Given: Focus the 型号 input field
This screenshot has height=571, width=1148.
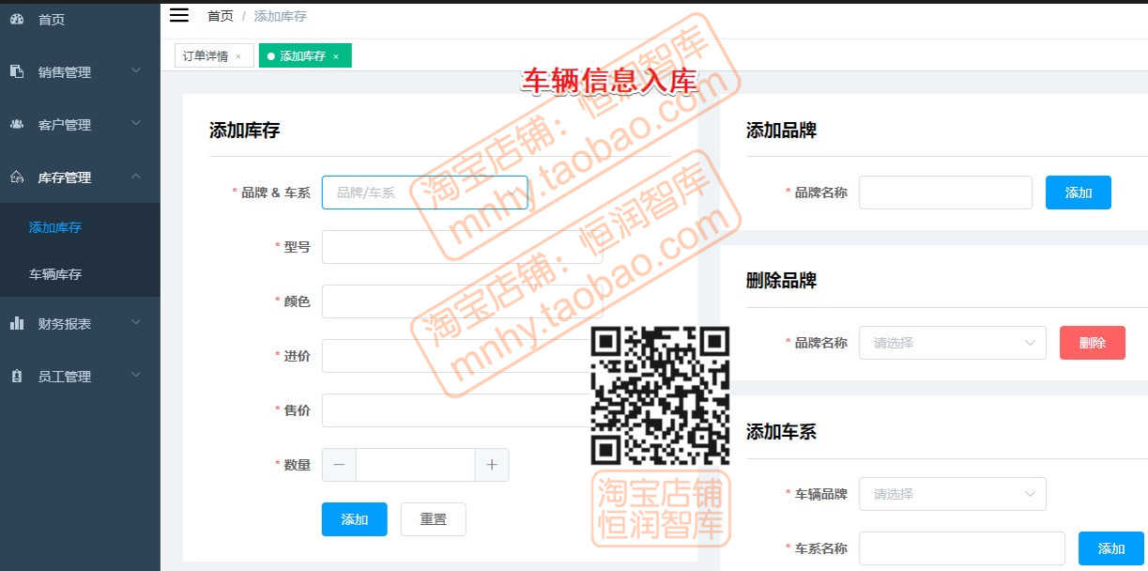Looking at the screenshot, I should [x=462, y=247].
